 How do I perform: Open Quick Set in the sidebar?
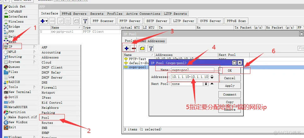(x=17, y=6)
